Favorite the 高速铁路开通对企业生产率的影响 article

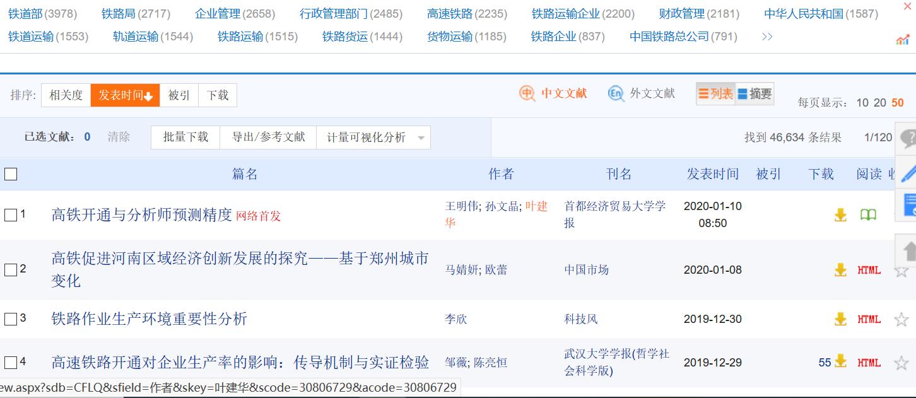(901, 363)
